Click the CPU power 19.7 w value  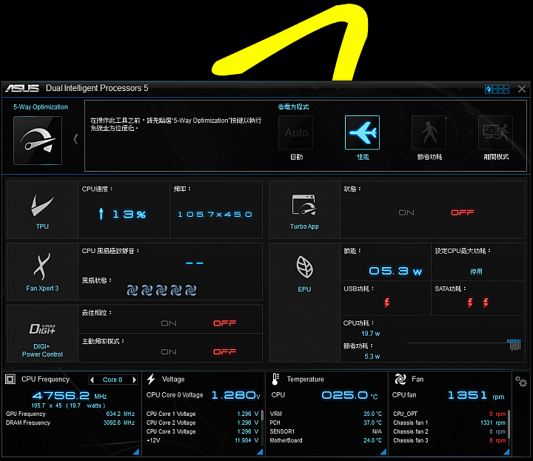point(371,334)
